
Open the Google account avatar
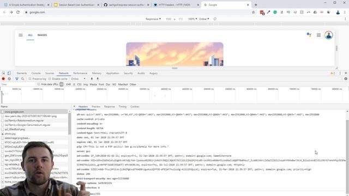328,35
